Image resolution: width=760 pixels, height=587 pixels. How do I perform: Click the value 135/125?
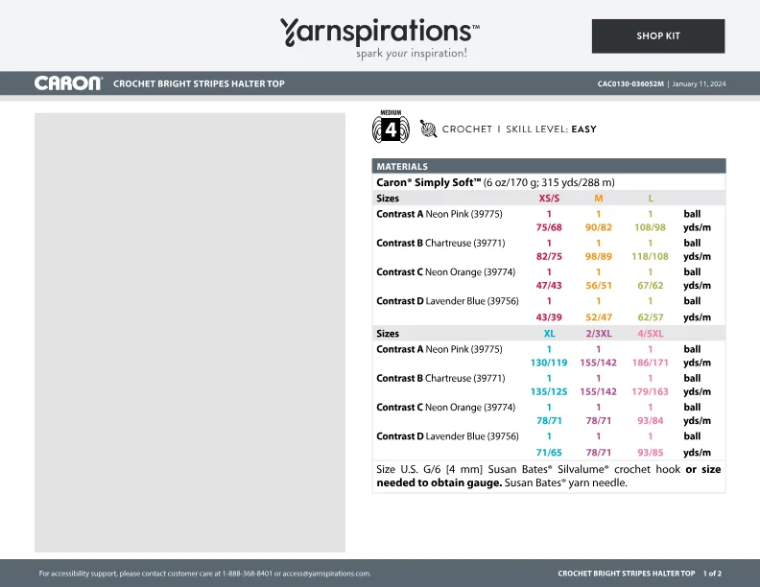(549, 391)
